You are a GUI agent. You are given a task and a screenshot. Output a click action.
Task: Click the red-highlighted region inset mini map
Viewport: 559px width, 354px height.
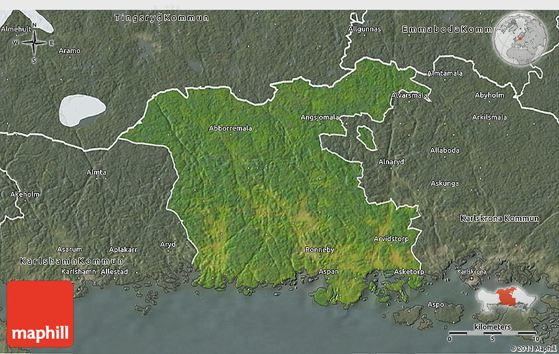click(508, 301)
